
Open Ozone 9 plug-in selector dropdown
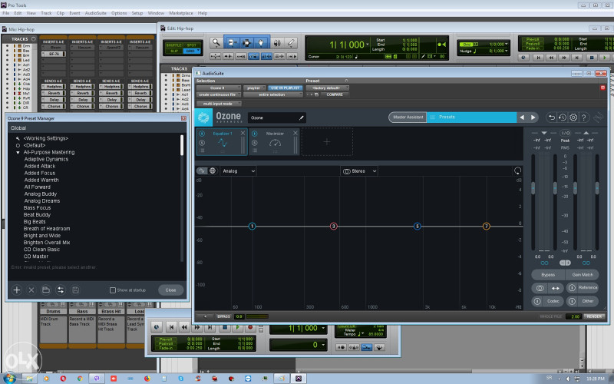[219, 88]
